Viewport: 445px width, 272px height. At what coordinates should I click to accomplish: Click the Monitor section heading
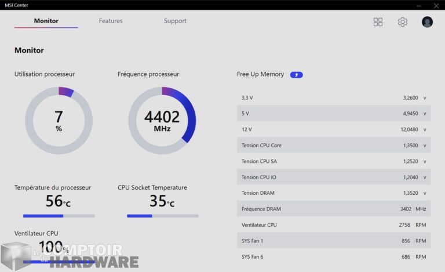coord(29,50)
